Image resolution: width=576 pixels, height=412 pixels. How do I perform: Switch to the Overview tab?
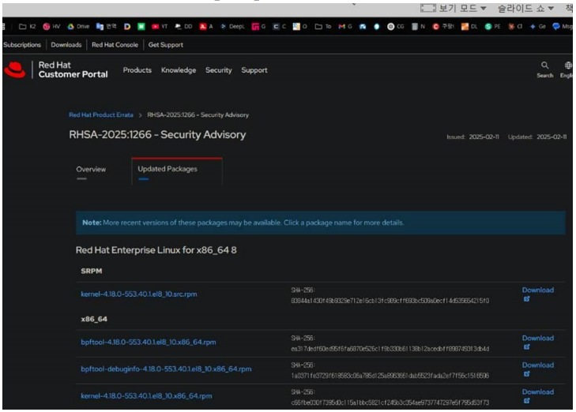(x=91, y=170)
